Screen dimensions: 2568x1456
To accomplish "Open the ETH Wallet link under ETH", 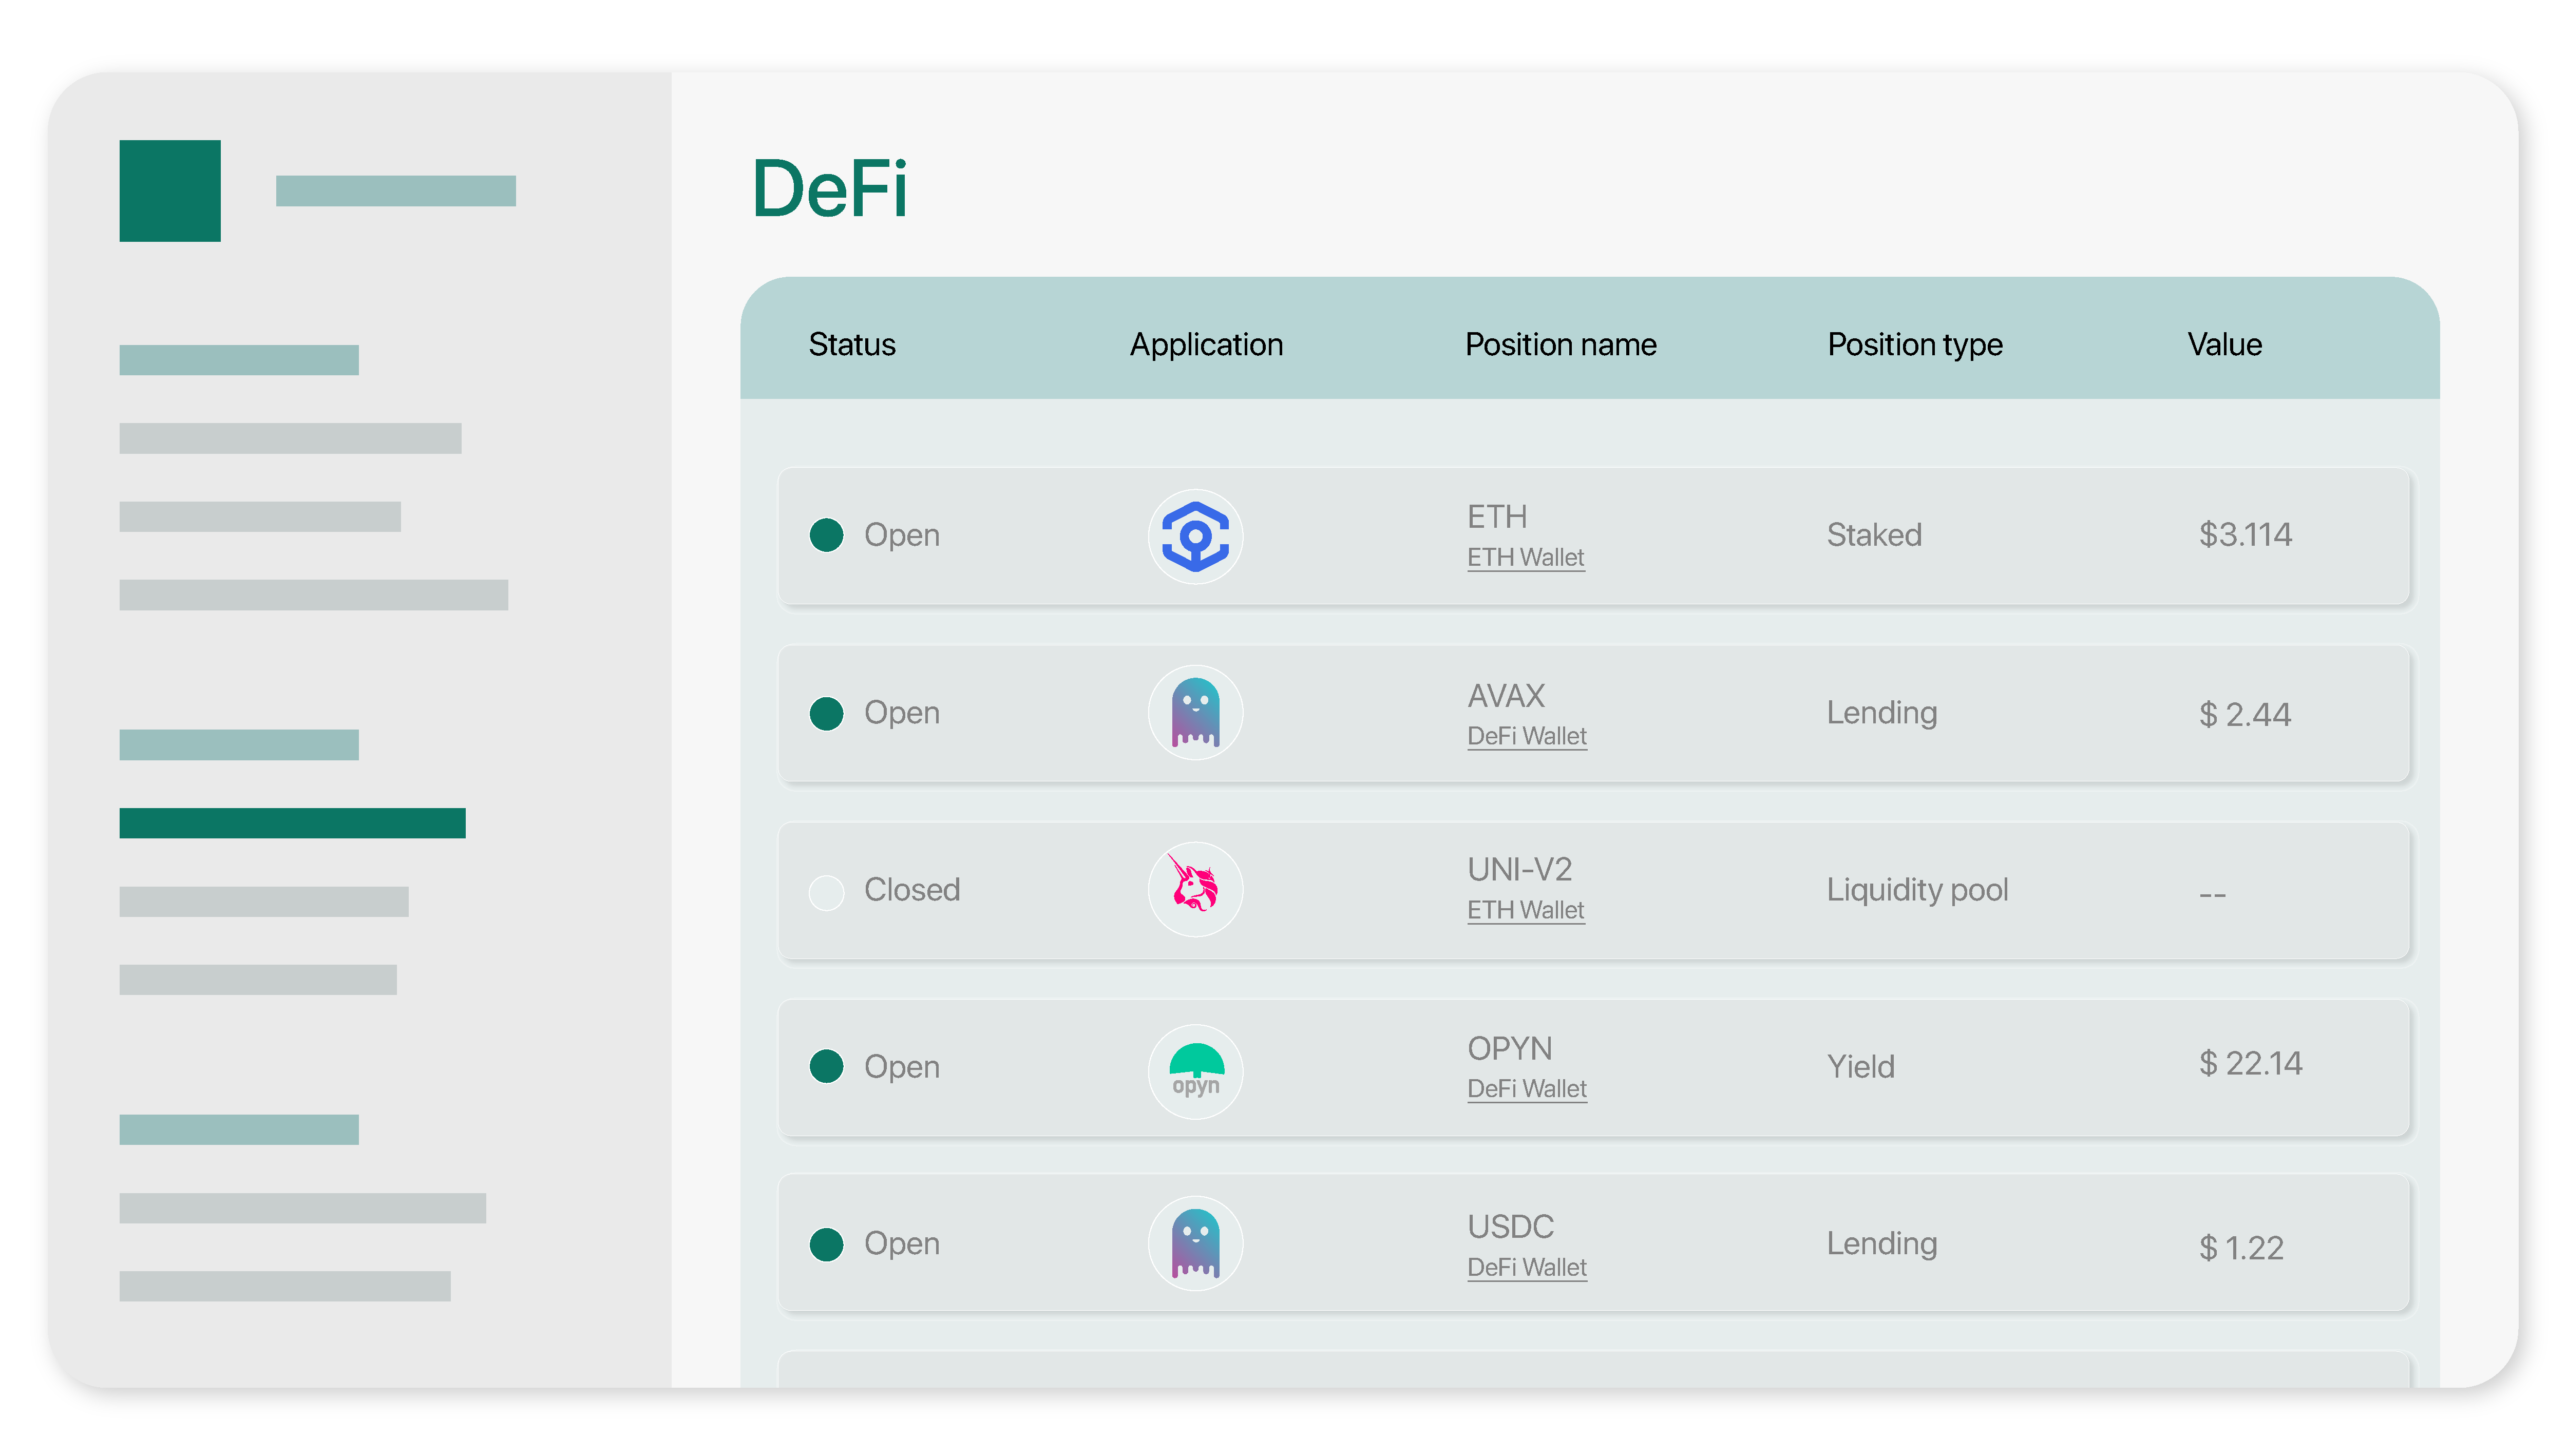I will coord(1526,557).
